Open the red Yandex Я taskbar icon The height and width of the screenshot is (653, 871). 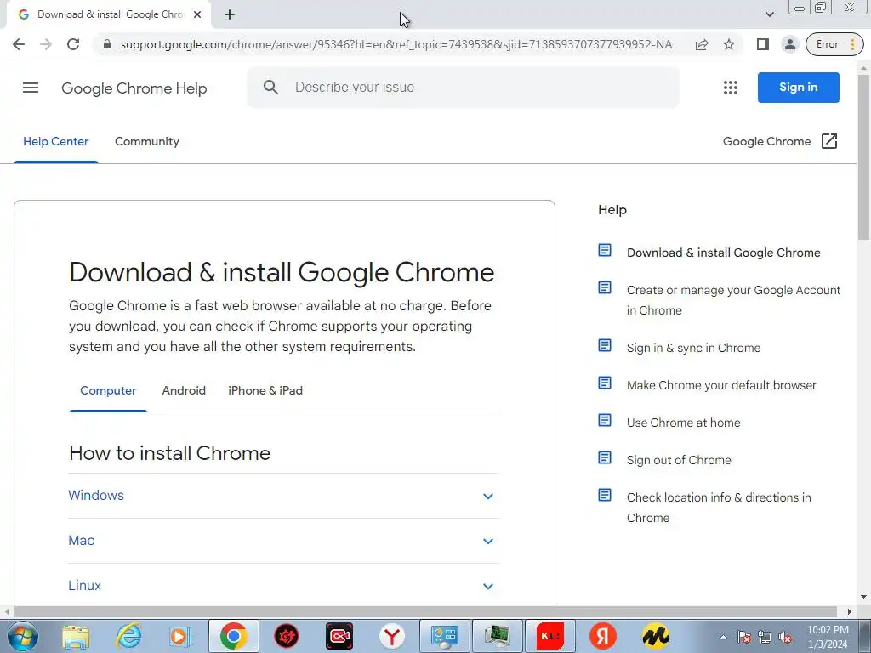(x=603, y=636)
